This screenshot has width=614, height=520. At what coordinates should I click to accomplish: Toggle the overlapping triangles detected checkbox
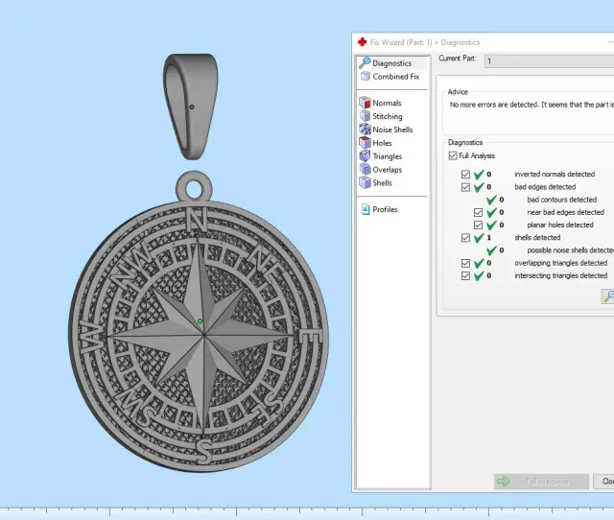tap(465, 263)
